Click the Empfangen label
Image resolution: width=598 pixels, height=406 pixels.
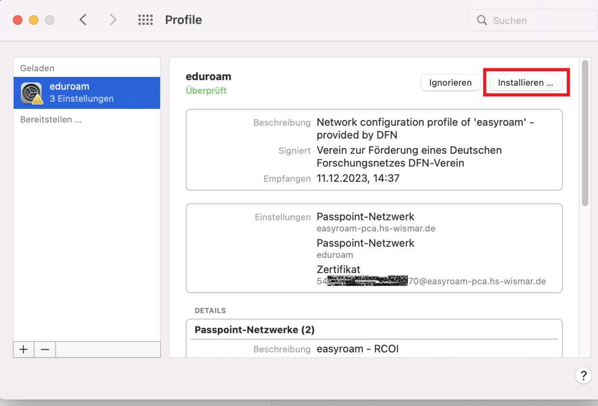pyautogui.click(x=287, y=179)
